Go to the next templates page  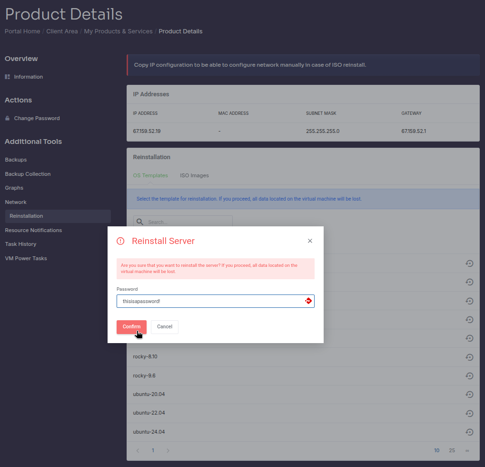point(168,450)
